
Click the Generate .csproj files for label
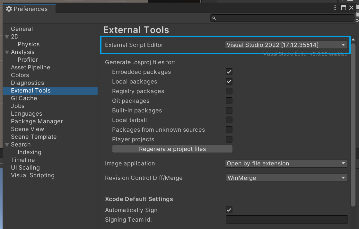click(x=140, y=62)
